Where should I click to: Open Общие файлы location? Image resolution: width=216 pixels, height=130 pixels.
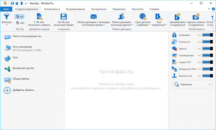point(33,80)
